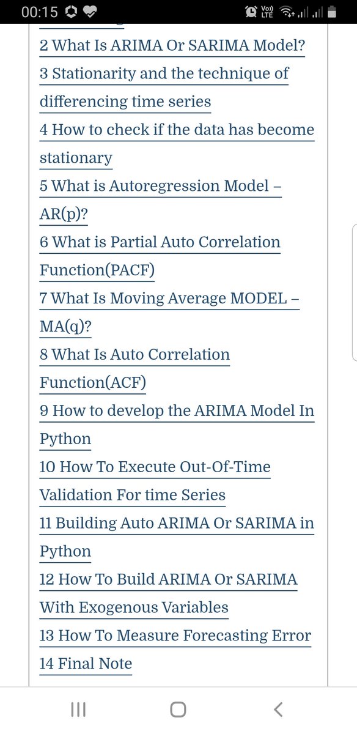
Task: Tap the Android back arrow
Action: [278, 710]
